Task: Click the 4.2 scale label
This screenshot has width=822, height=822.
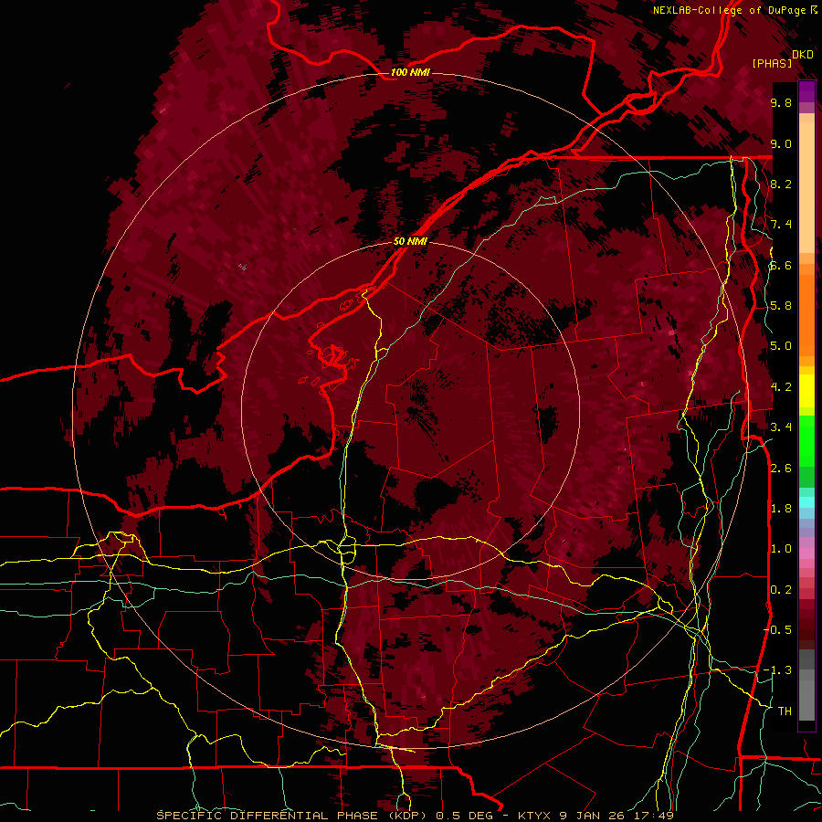Action: pos(781,386)
